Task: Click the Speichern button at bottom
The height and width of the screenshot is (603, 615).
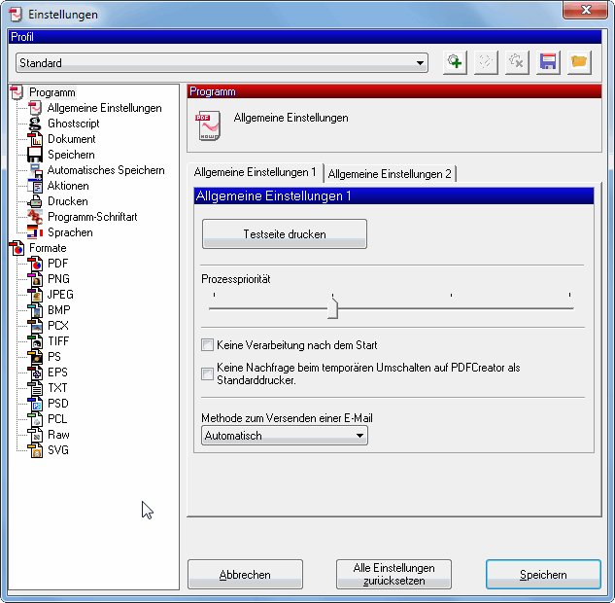Action: [x=543, y=575]
